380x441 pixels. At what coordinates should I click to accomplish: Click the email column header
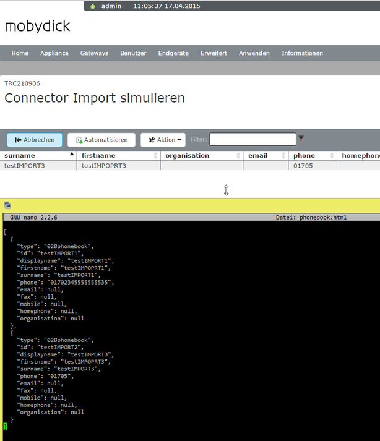266,155
